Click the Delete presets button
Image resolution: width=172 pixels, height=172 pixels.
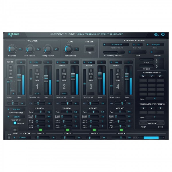(161, 123)
